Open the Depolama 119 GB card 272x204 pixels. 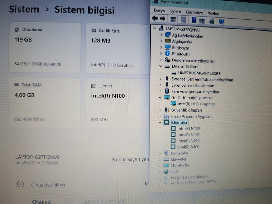click(45, 47)
